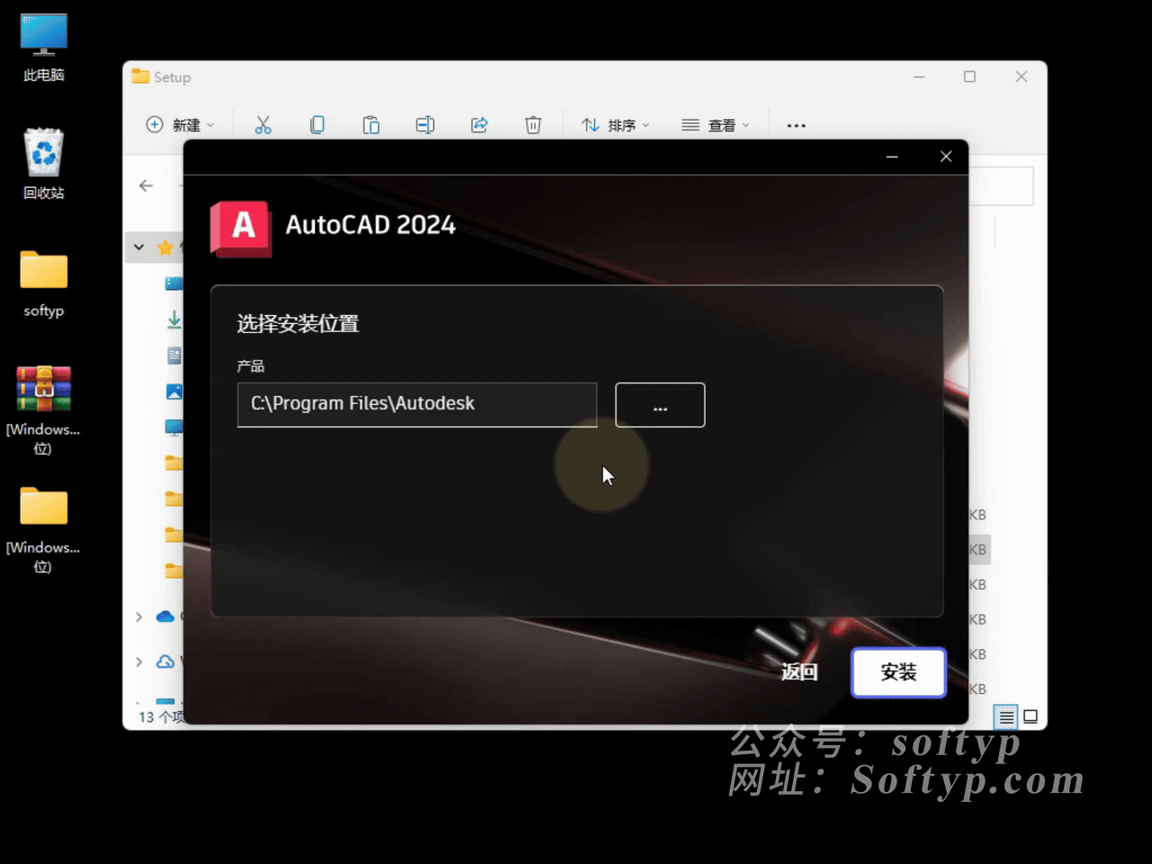The width and height of the screenshot is (1152, 864).
Task: Click the Install (安装) button
Action: pos(898,672)
